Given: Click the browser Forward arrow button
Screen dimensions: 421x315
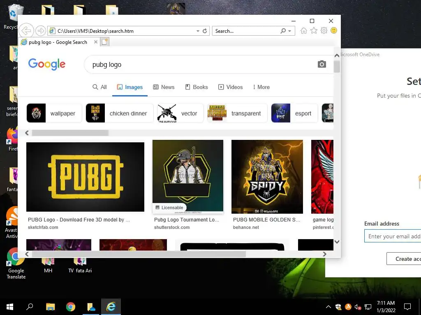Looking at the screenshot, I should (x=41, y=31).
